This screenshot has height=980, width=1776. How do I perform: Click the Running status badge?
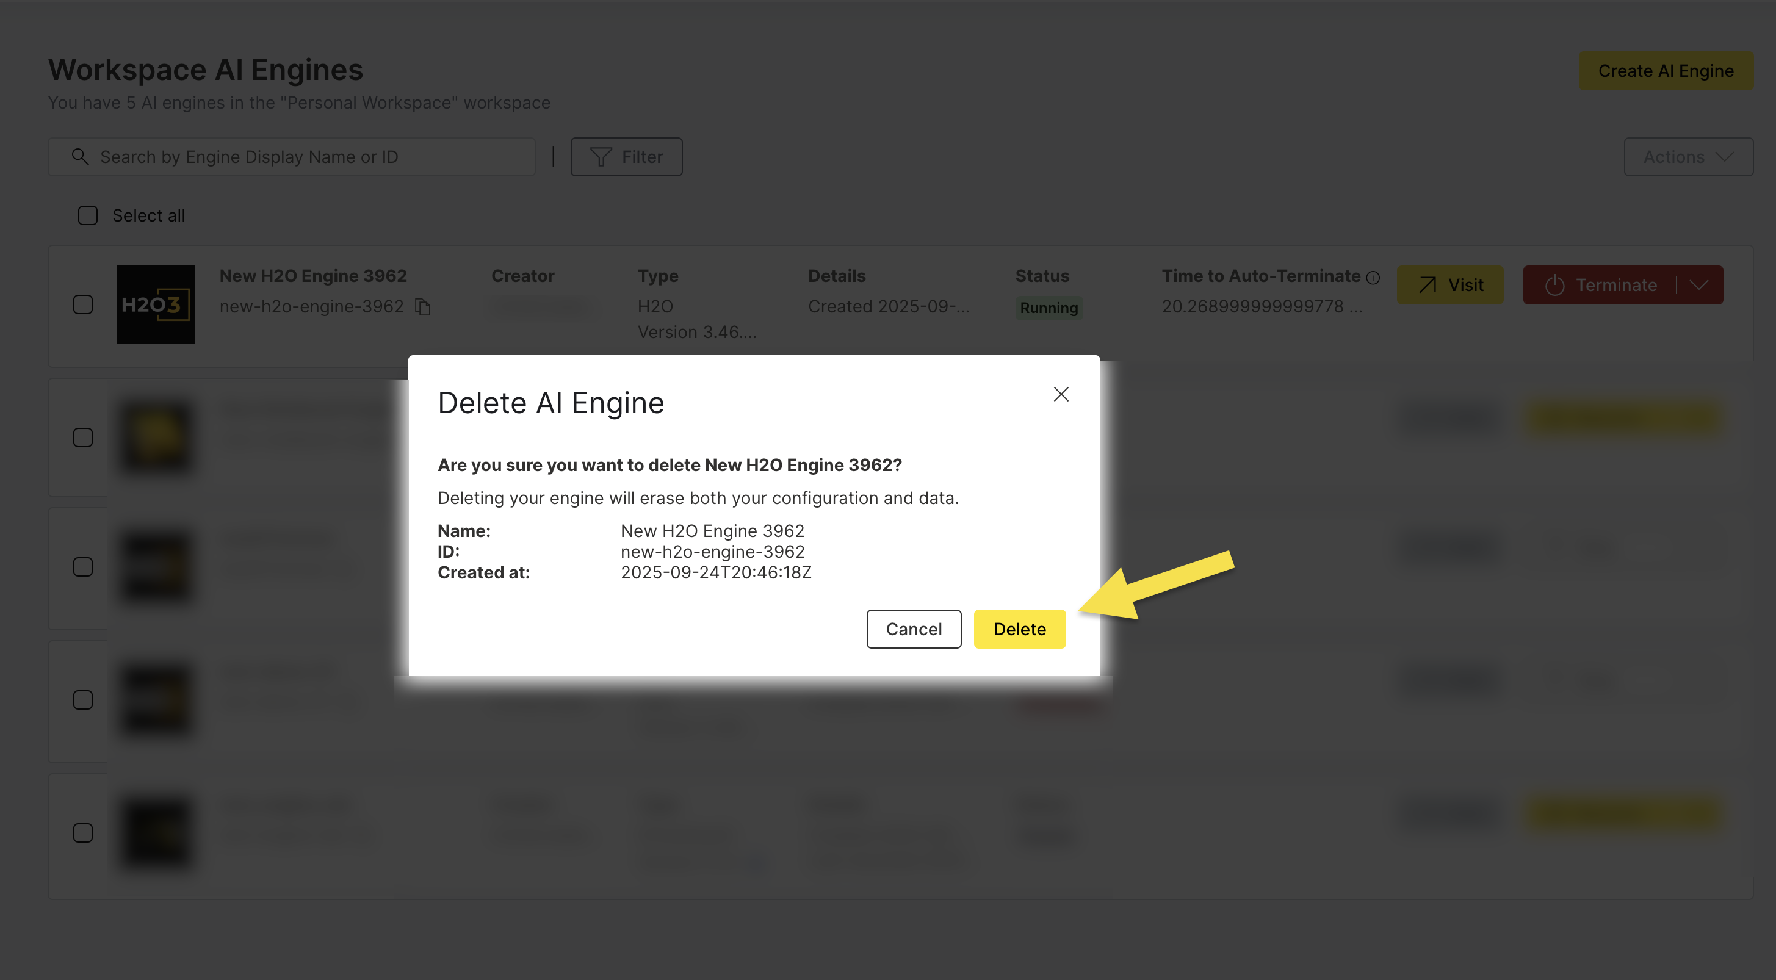pos(1049,308)
